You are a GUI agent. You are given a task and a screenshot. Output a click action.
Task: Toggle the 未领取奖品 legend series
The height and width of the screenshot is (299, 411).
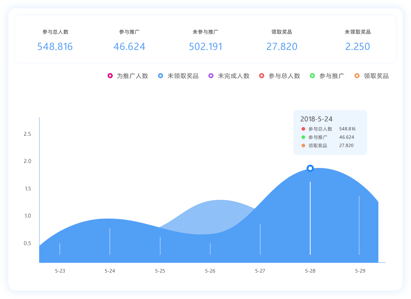pyautogui.click(x=178, y=76)
